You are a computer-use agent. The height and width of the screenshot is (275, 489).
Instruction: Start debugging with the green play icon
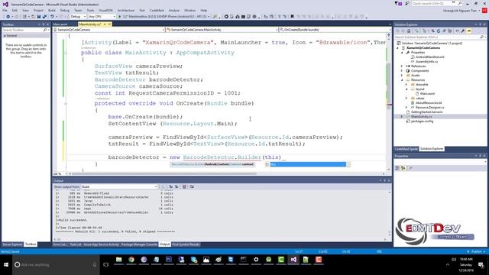click(x=119, y=17)
